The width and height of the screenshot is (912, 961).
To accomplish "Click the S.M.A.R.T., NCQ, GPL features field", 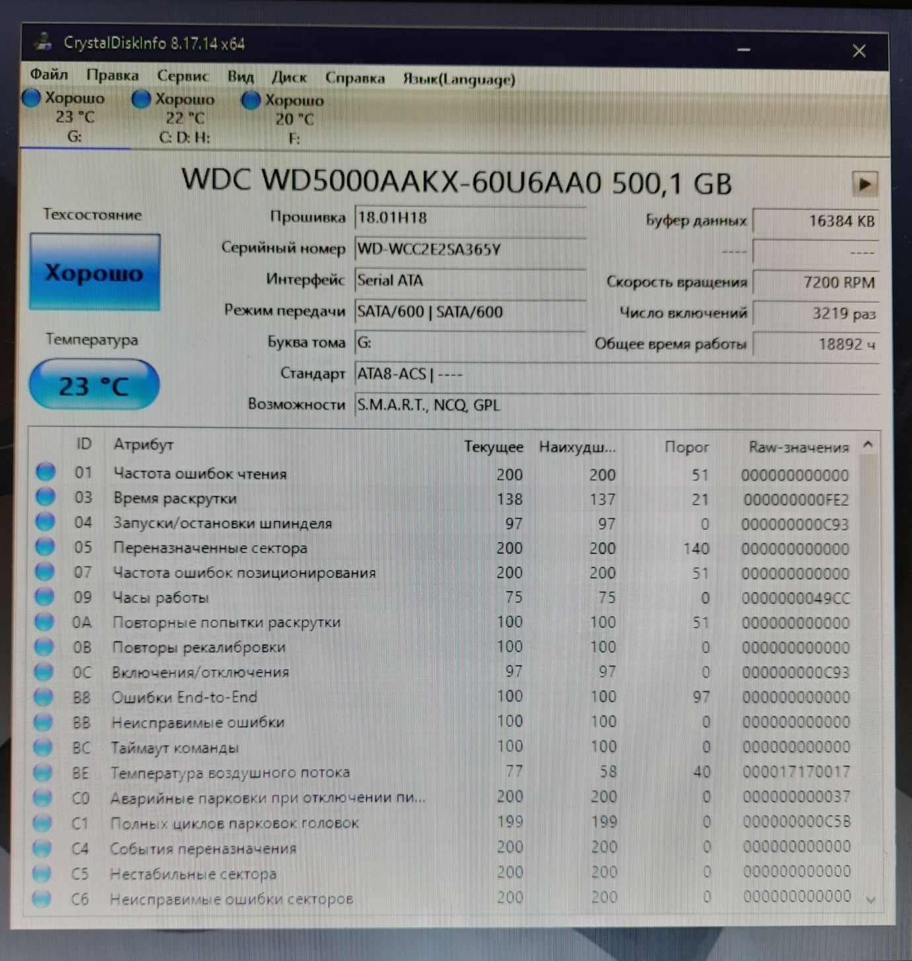I will 617,405.
